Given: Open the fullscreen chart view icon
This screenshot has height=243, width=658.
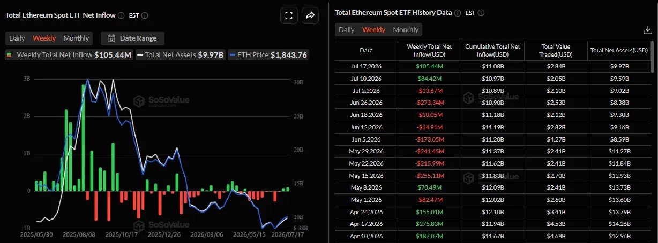Looking at the screenshot, I should [x=289, y=15].
